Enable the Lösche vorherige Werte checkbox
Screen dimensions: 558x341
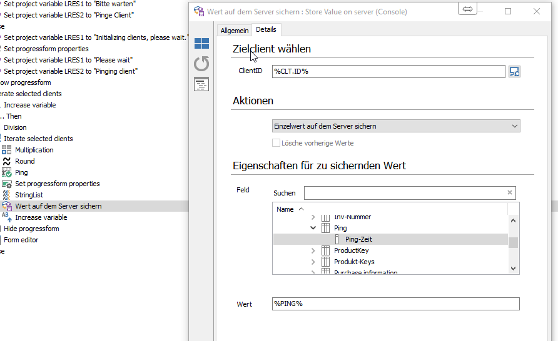(276, 143)
